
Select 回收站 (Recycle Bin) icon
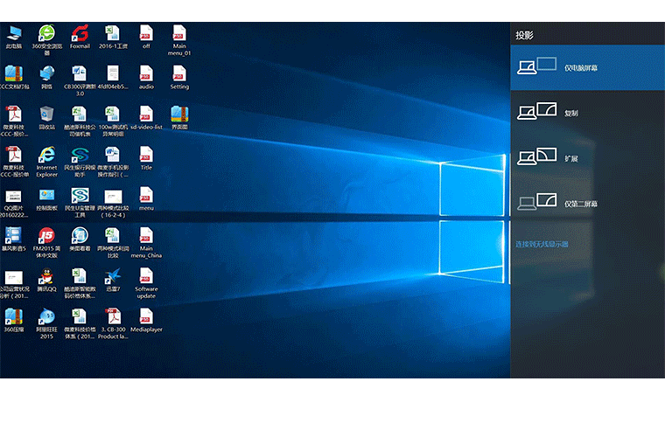[46, 117]
